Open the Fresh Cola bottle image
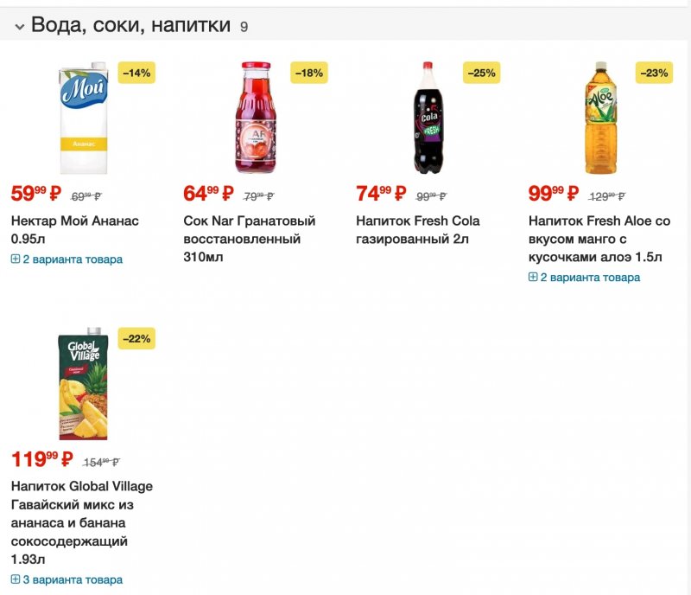The height and width of the screenshot is (595, 691). (x=428, y=118)
